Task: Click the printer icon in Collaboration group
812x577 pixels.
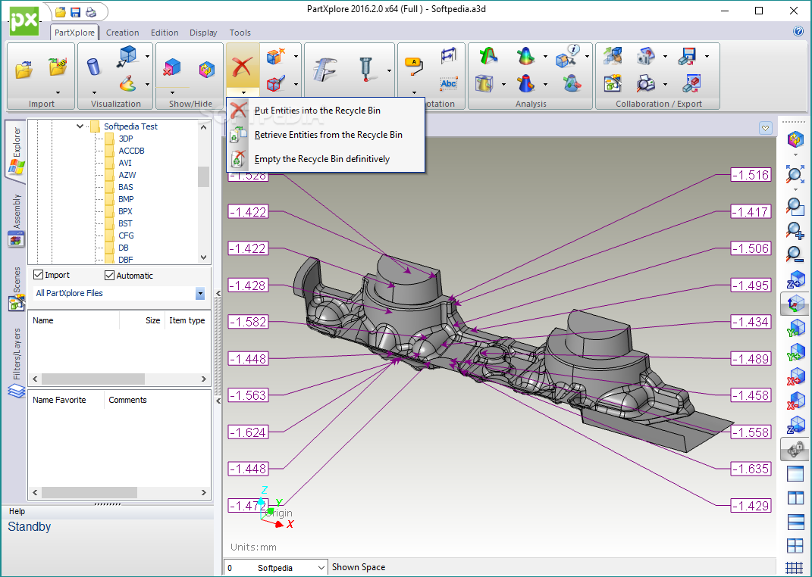Action: tap(645, 83)
